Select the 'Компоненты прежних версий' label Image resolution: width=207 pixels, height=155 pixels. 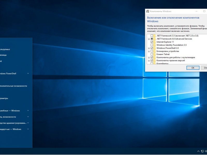coord(171,60)
